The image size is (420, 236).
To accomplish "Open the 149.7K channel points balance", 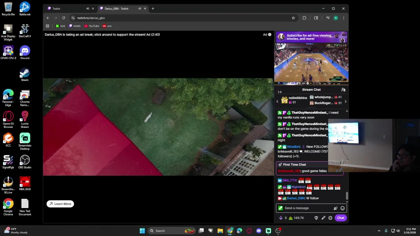I will (x=296, y=218).
